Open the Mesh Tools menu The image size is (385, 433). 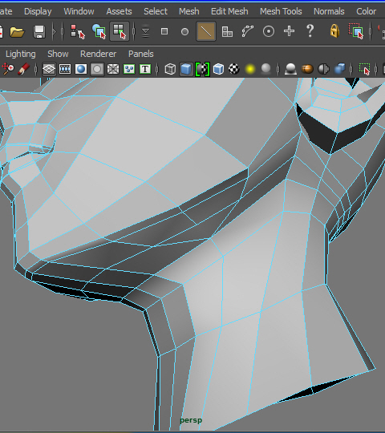pyautogui.click(x=281, y=11)
